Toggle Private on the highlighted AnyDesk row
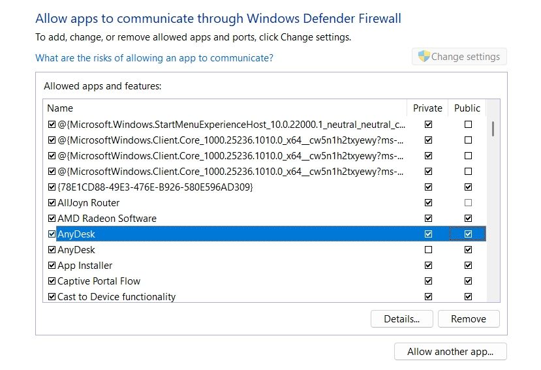This screenshot has height=370, width=541. coord(428,234)
